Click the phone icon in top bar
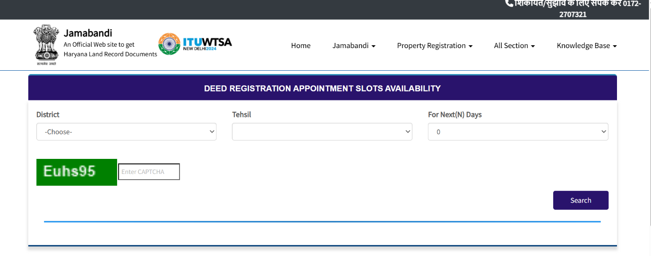 (x=509, y=3)
